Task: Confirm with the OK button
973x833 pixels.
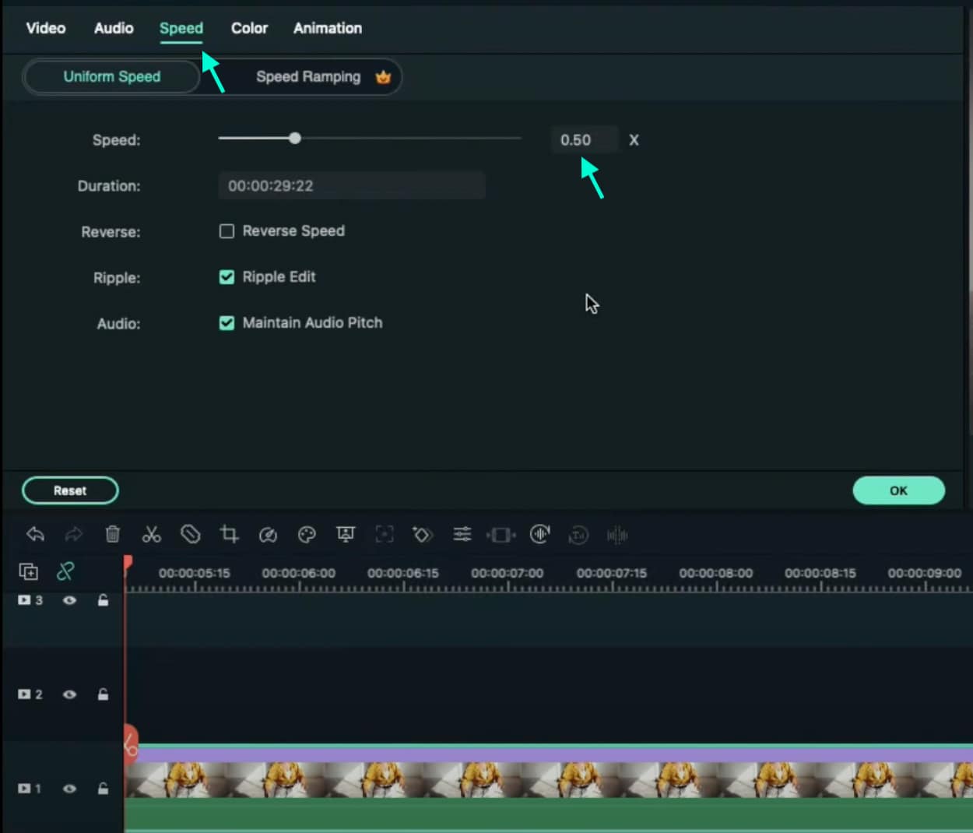Action: (899, 490)
